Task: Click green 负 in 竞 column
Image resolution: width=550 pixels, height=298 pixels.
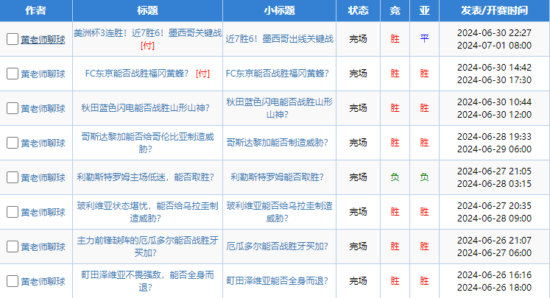Action: point(395,177)
